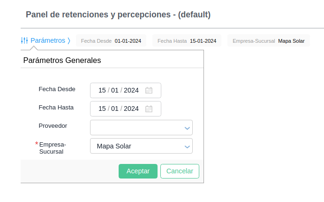Click the sliders icon beside Parámetros
This screenshot has width=324, height=202.
[24, 40]
